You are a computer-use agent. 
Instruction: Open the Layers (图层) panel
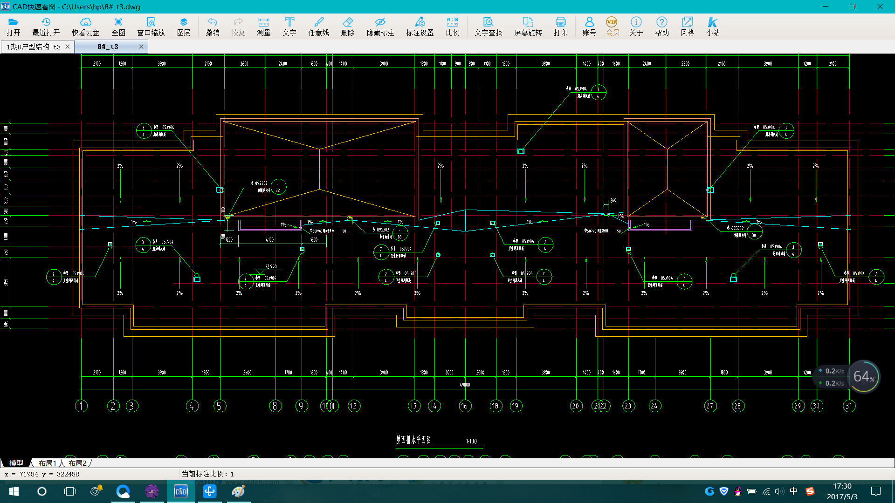pos(183,26)
